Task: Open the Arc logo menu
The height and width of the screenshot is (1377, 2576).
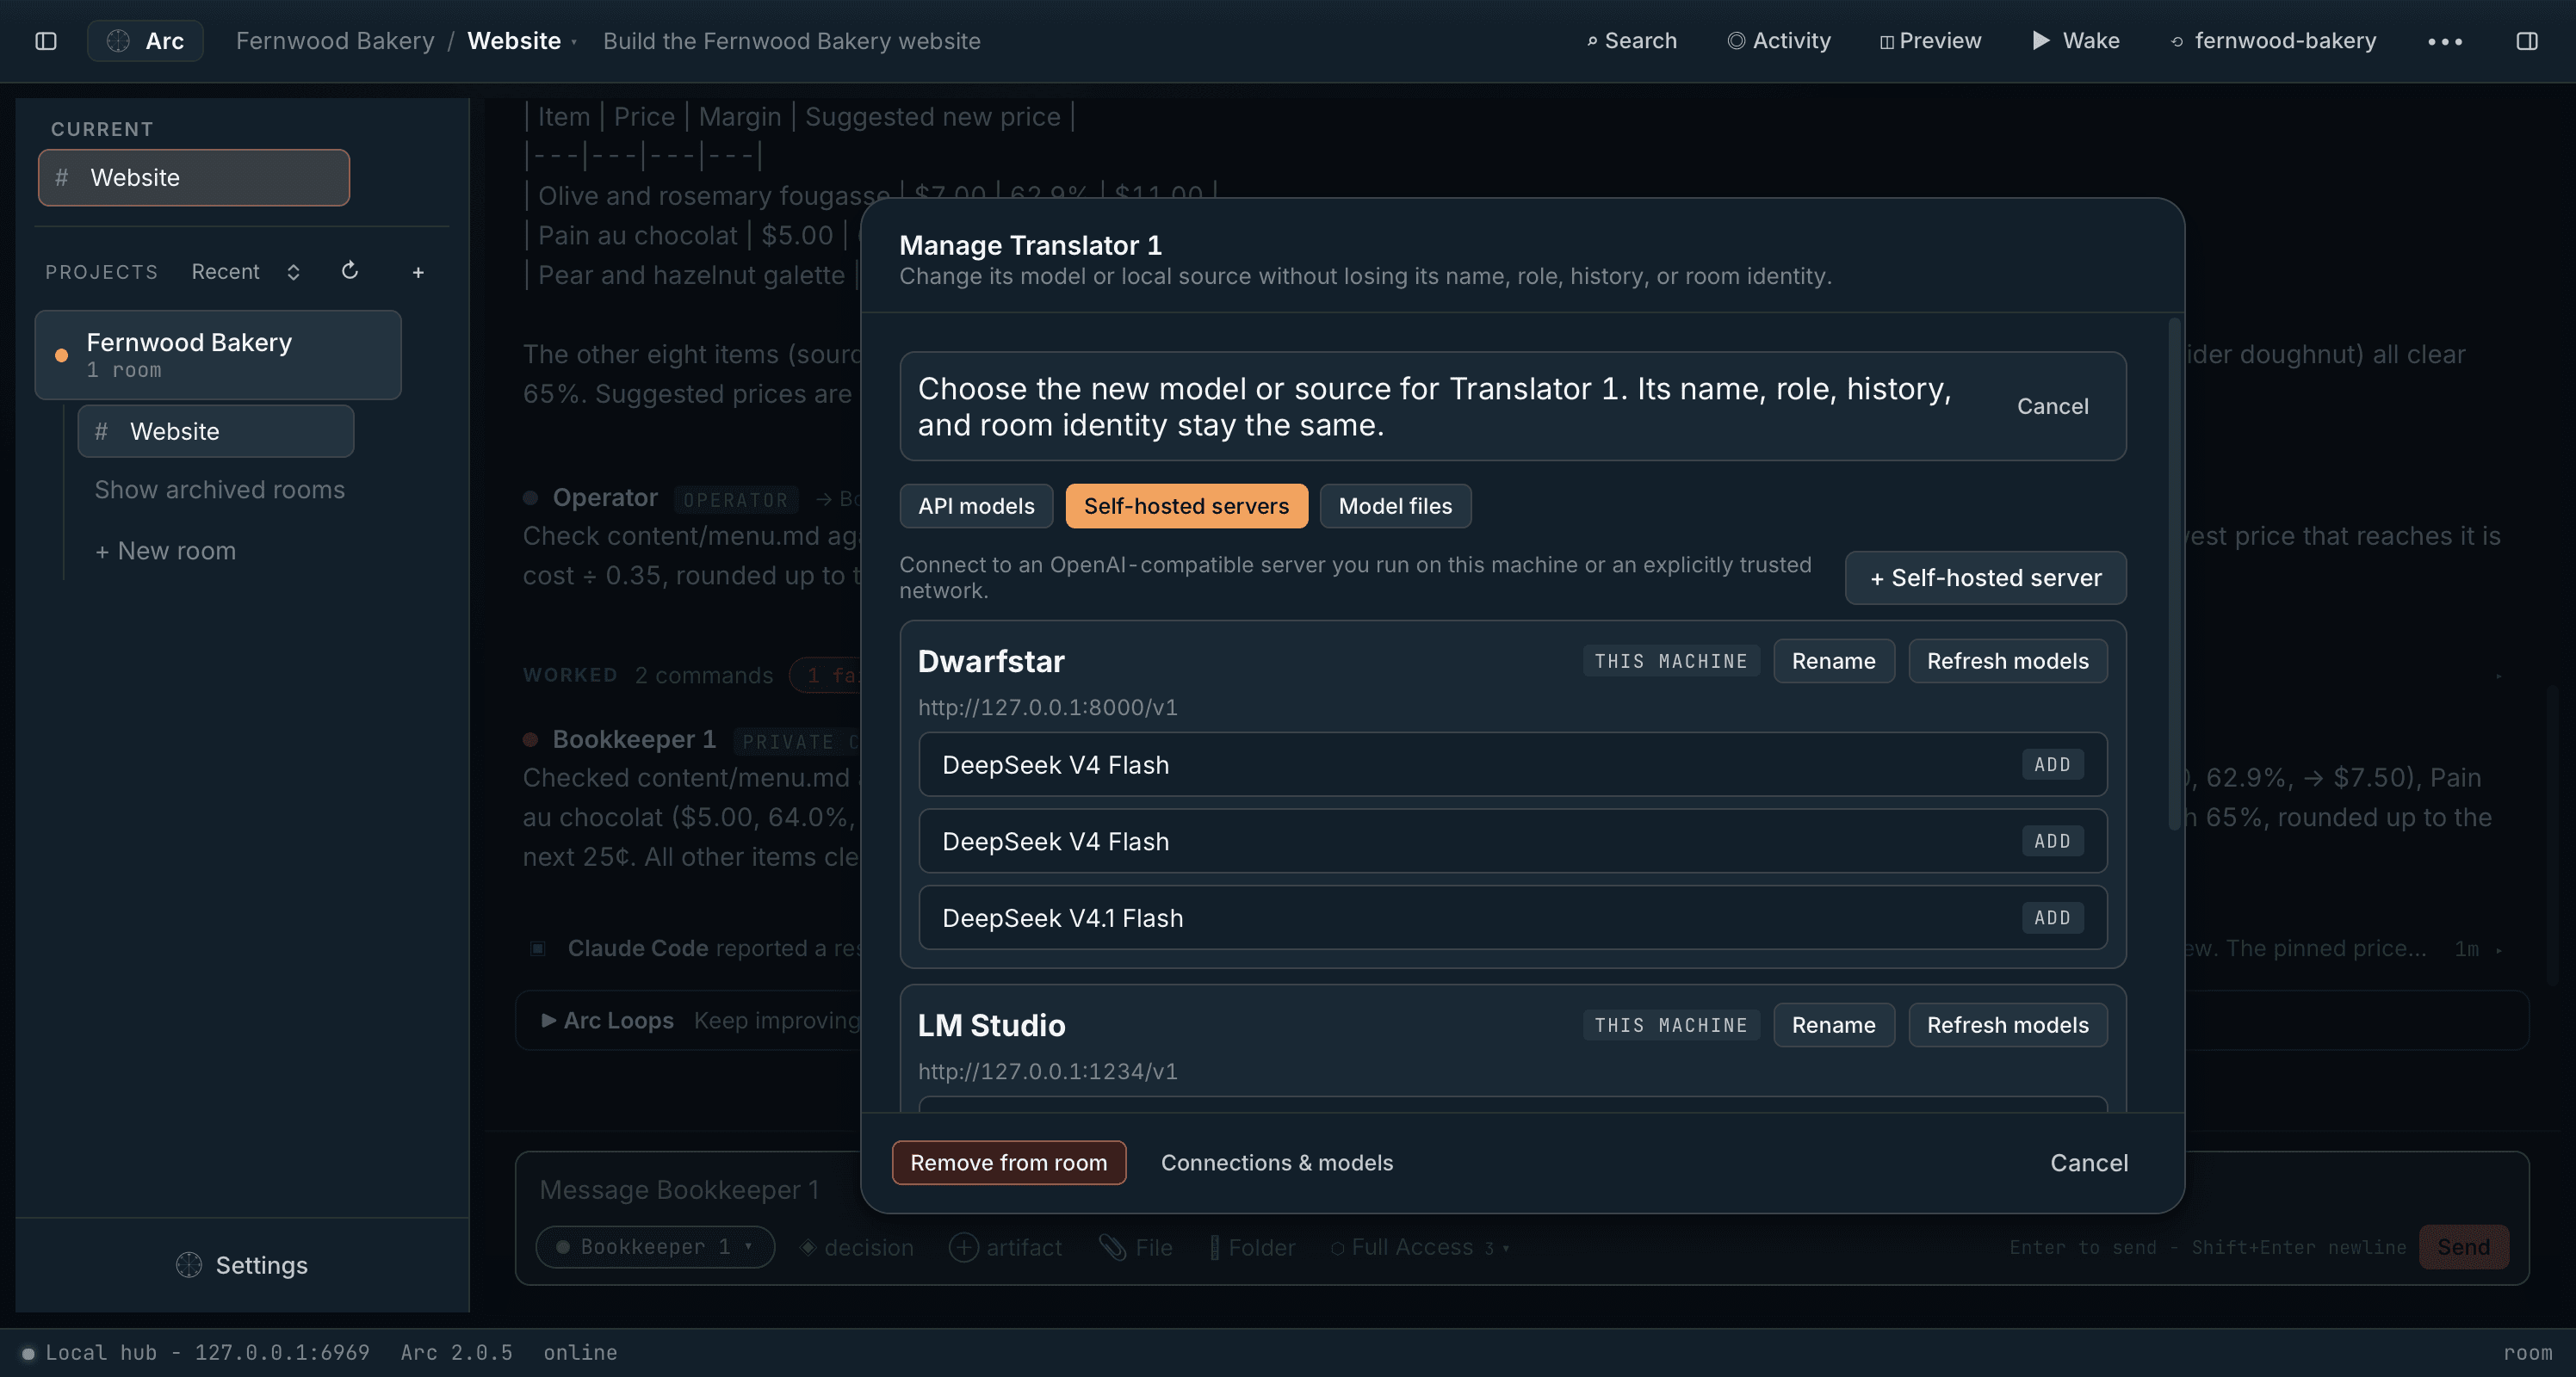Action: point(145,41)
